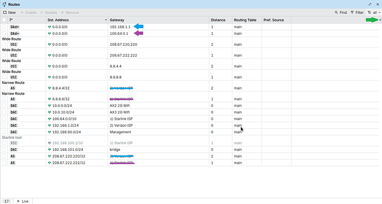
Task: Sort by the Routing Table column header
Action: click(247, 20)
